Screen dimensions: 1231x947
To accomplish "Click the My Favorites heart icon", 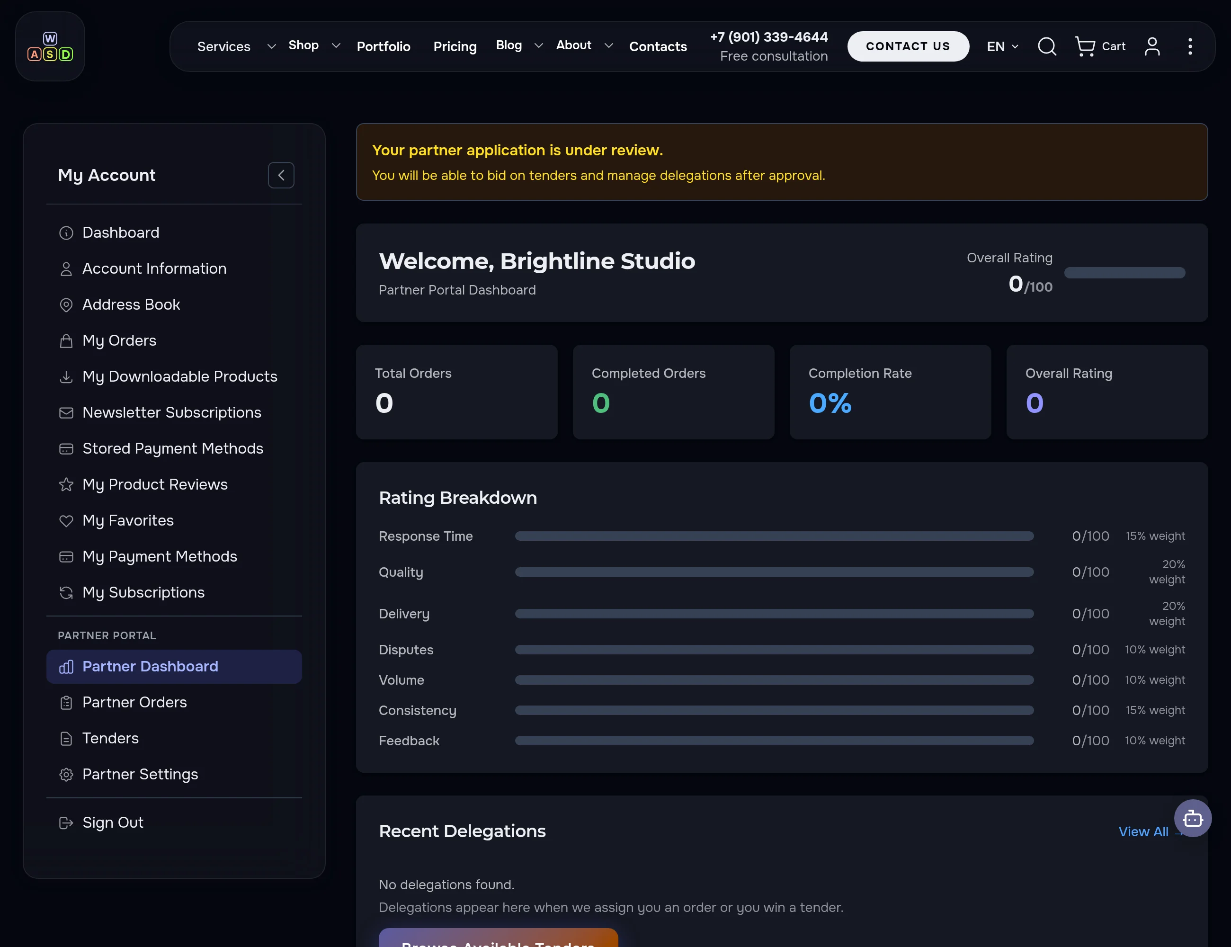I will 66,521.
